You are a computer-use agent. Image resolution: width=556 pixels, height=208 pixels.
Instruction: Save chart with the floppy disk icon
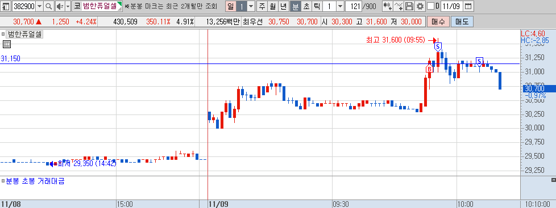pyautogui.click(x=409, y=6)
